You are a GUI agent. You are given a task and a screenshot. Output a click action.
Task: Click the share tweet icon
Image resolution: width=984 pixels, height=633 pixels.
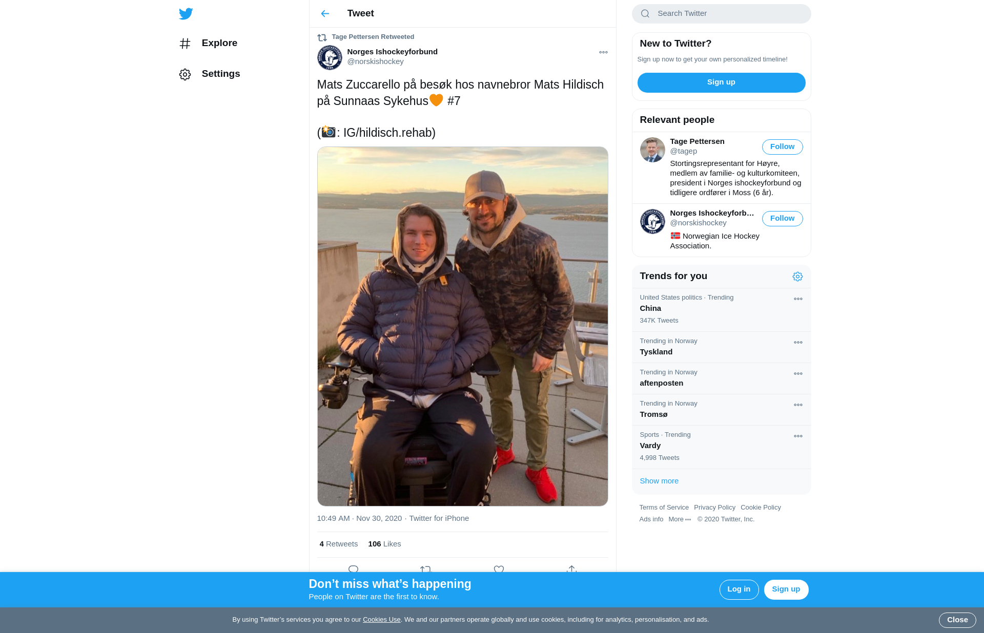click(x=571, y=569)
